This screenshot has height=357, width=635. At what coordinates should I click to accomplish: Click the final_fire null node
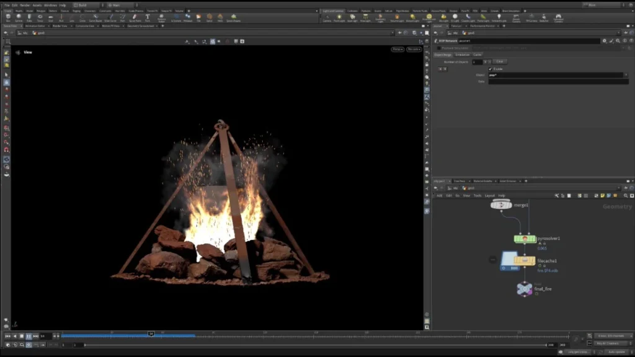click(525, 289)
